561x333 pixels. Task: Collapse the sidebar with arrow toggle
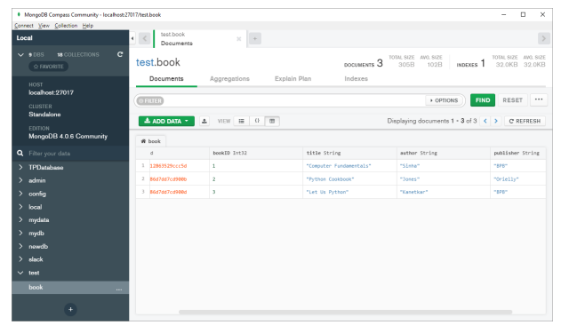tap(132, 38)
